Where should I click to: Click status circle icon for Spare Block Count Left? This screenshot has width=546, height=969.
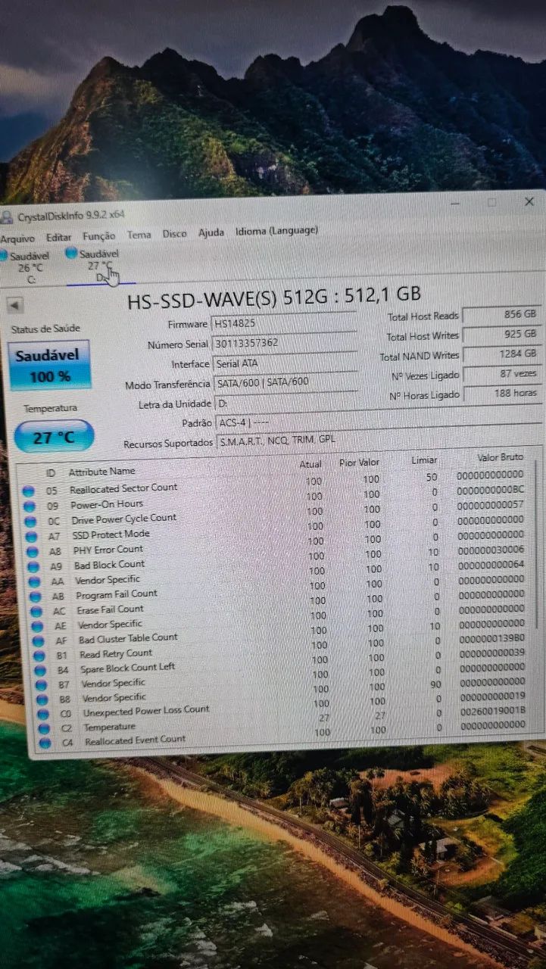(41, 670)
